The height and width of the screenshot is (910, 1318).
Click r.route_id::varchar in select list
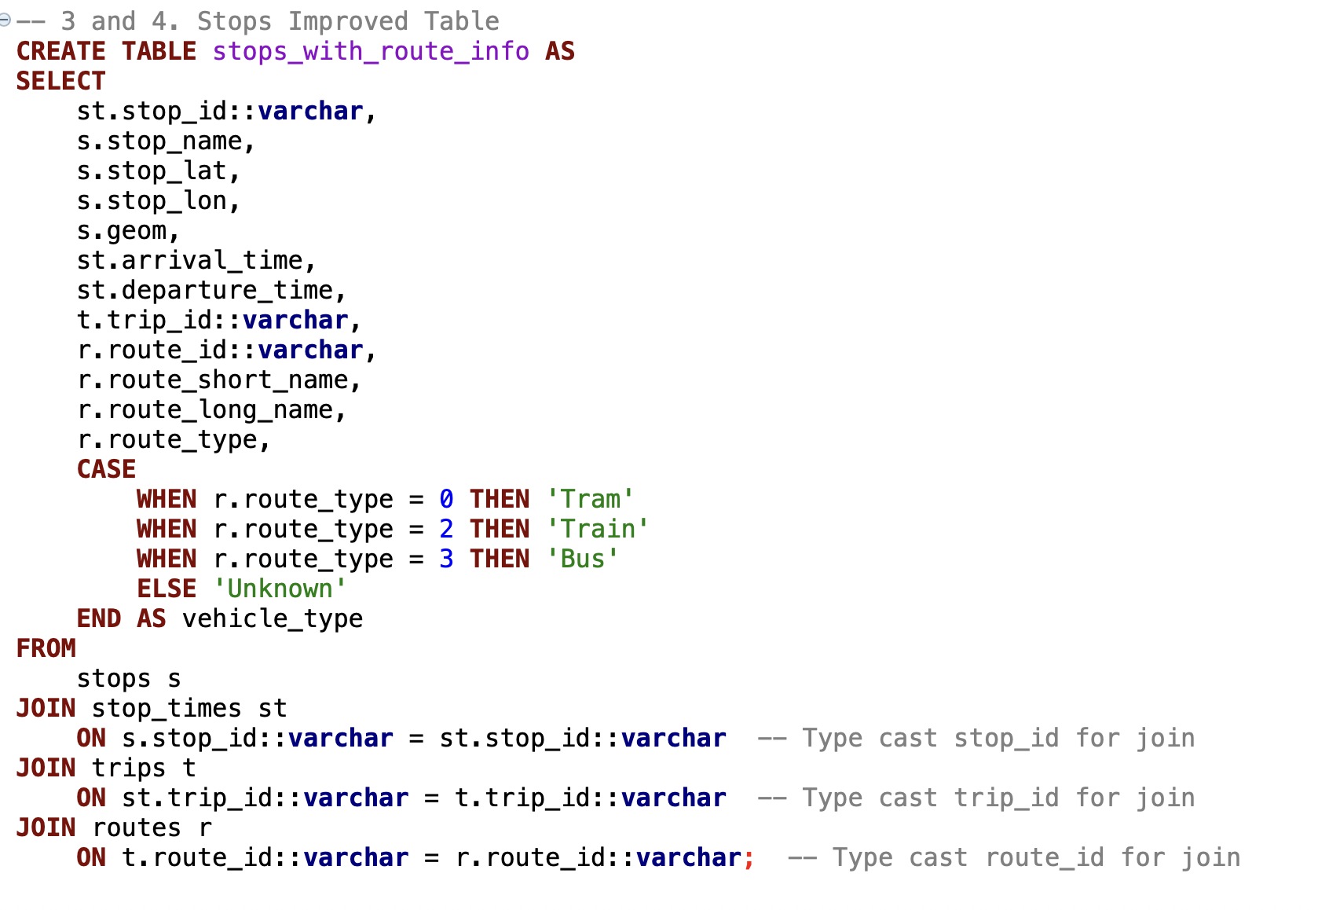[x=227, y=350]
